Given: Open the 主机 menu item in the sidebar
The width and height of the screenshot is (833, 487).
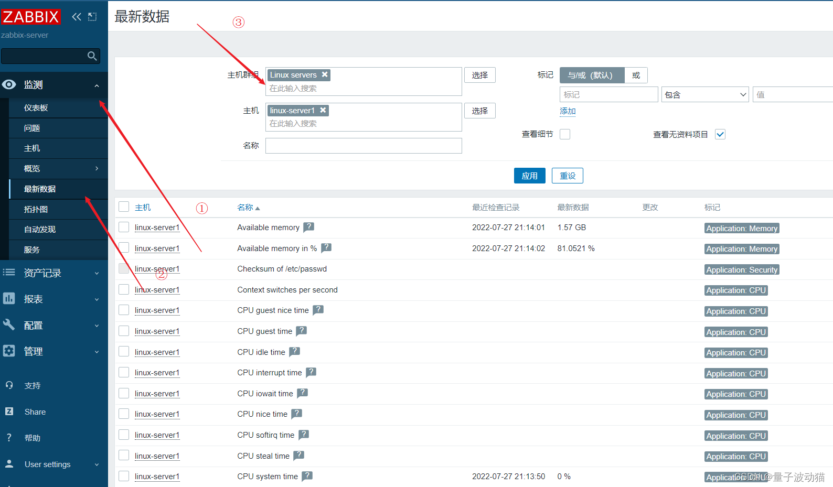Looking at the screenshot, I should [x=58, y=148].
